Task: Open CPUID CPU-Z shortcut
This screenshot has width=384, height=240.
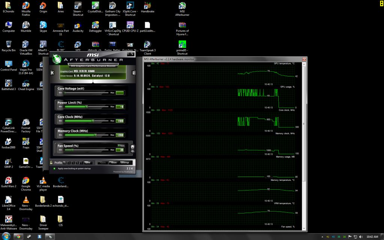Action: [x=130, y=27]
